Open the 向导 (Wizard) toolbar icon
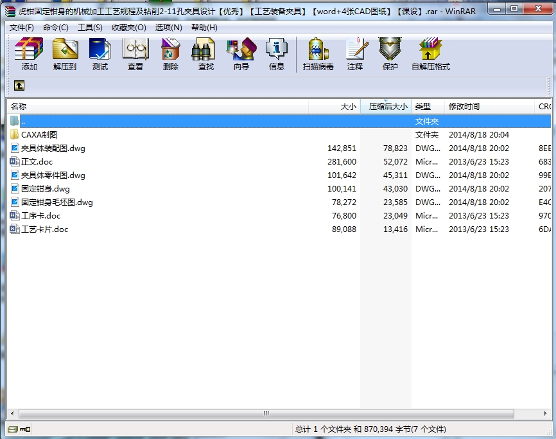Screen dimensions: 556x439 (241, 49)
